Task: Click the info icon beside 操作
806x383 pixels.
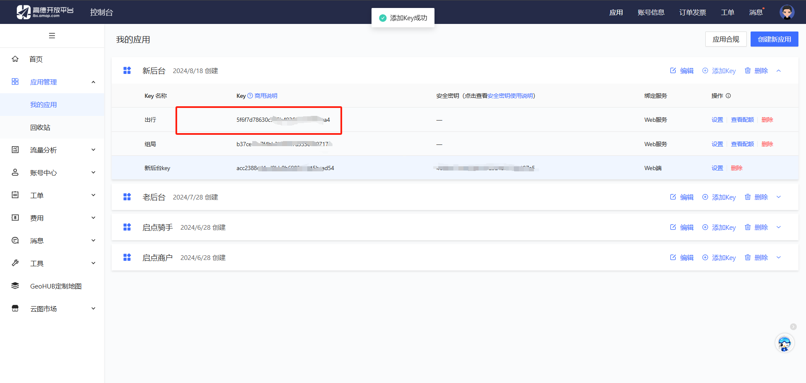Action: [x=728, y=96]
